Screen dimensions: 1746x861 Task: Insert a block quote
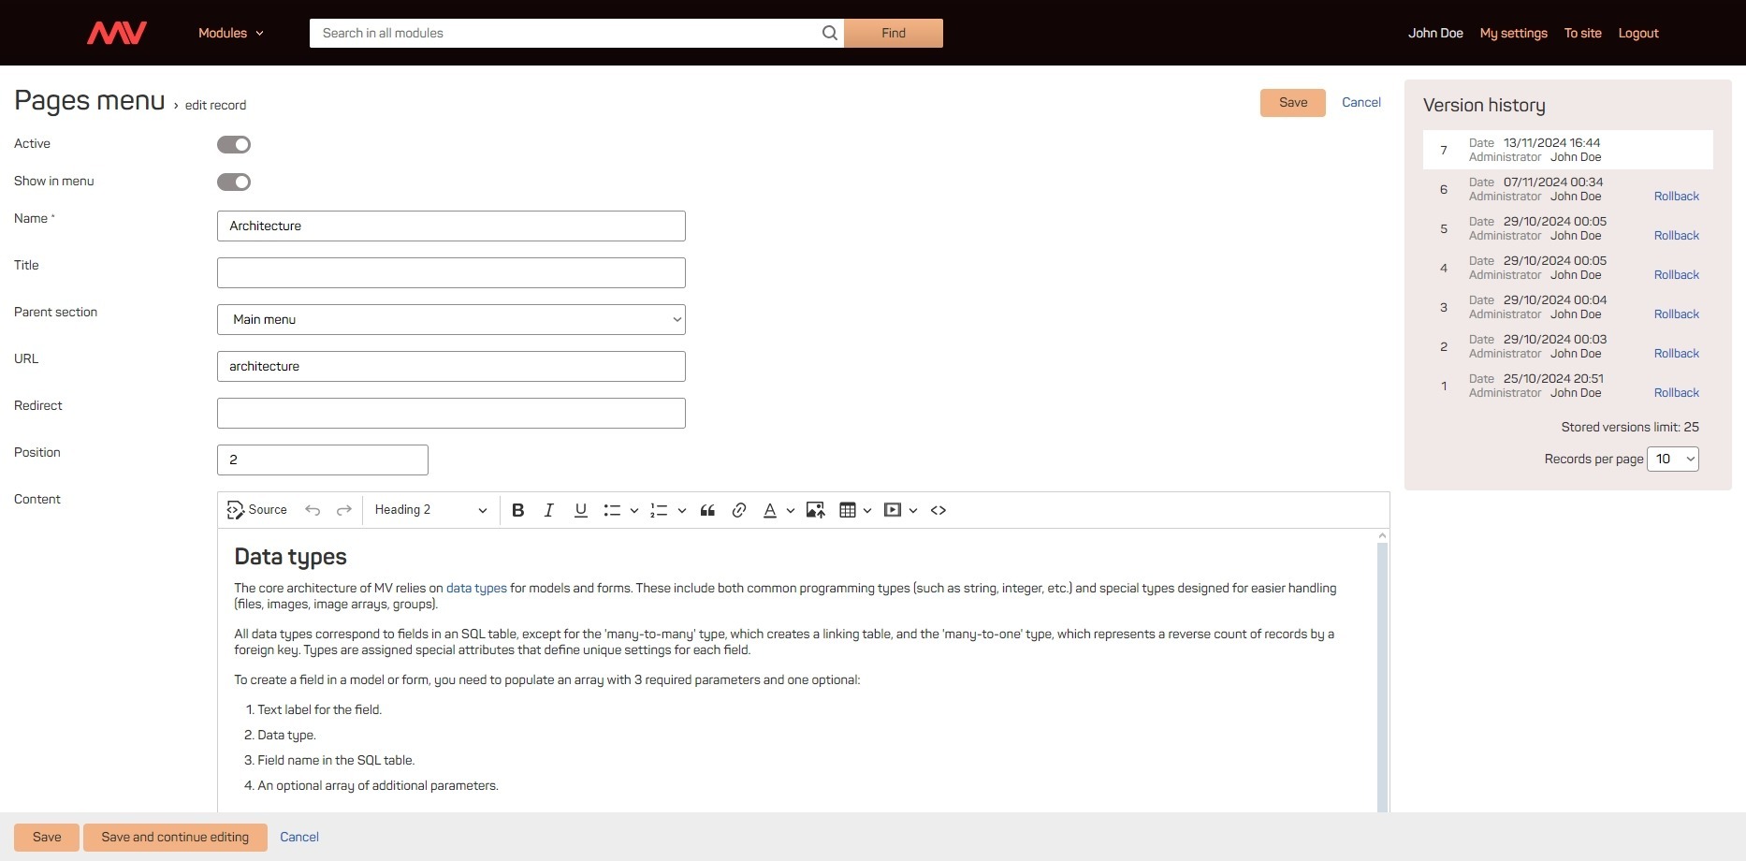707,510
